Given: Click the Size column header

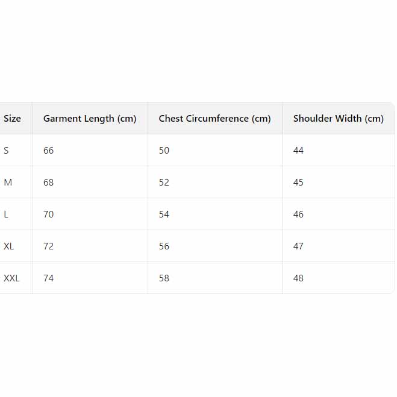Looking at the screenshot, I should click(12, 119).
